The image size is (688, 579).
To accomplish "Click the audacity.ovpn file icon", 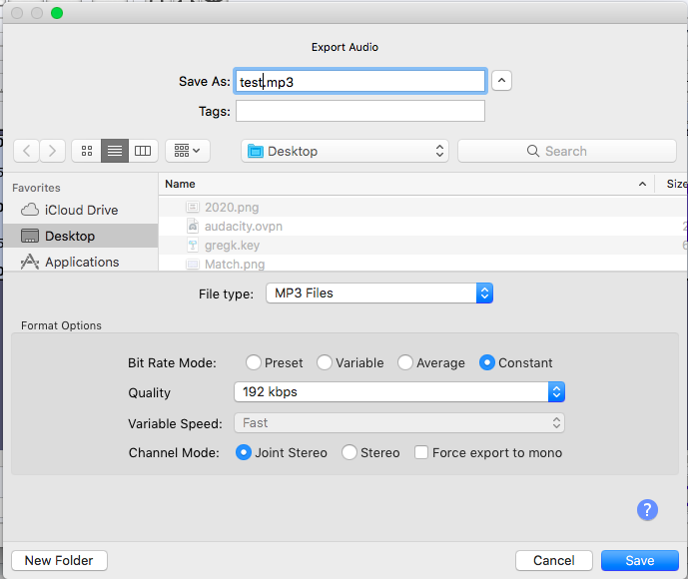I will pyautogui.click(x=193, y=226).
